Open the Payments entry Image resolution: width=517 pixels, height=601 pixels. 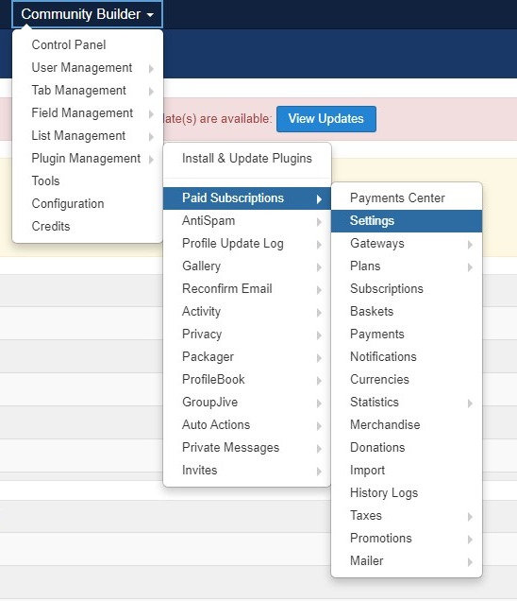coord(407,334)
